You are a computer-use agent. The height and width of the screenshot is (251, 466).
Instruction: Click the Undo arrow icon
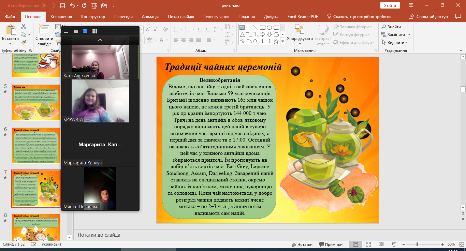coord(72,5)
